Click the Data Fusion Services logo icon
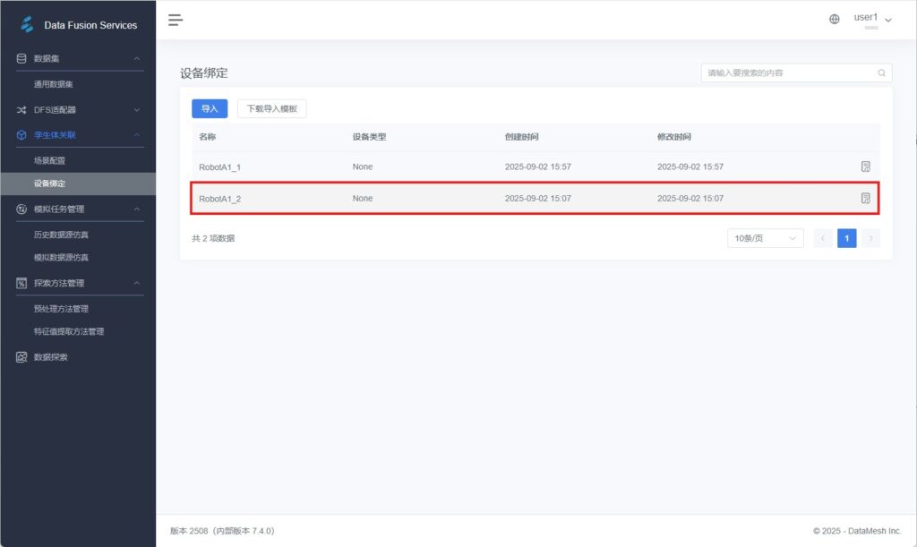 [27, 24]
